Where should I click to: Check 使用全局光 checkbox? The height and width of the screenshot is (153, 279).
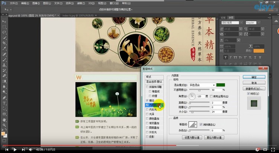[x=211, y=96]
